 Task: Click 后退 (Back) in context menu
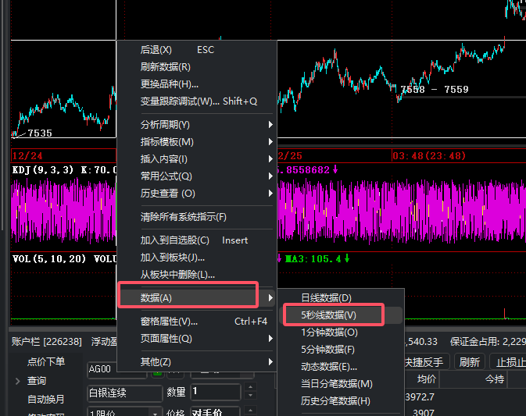tap(156, 50)
